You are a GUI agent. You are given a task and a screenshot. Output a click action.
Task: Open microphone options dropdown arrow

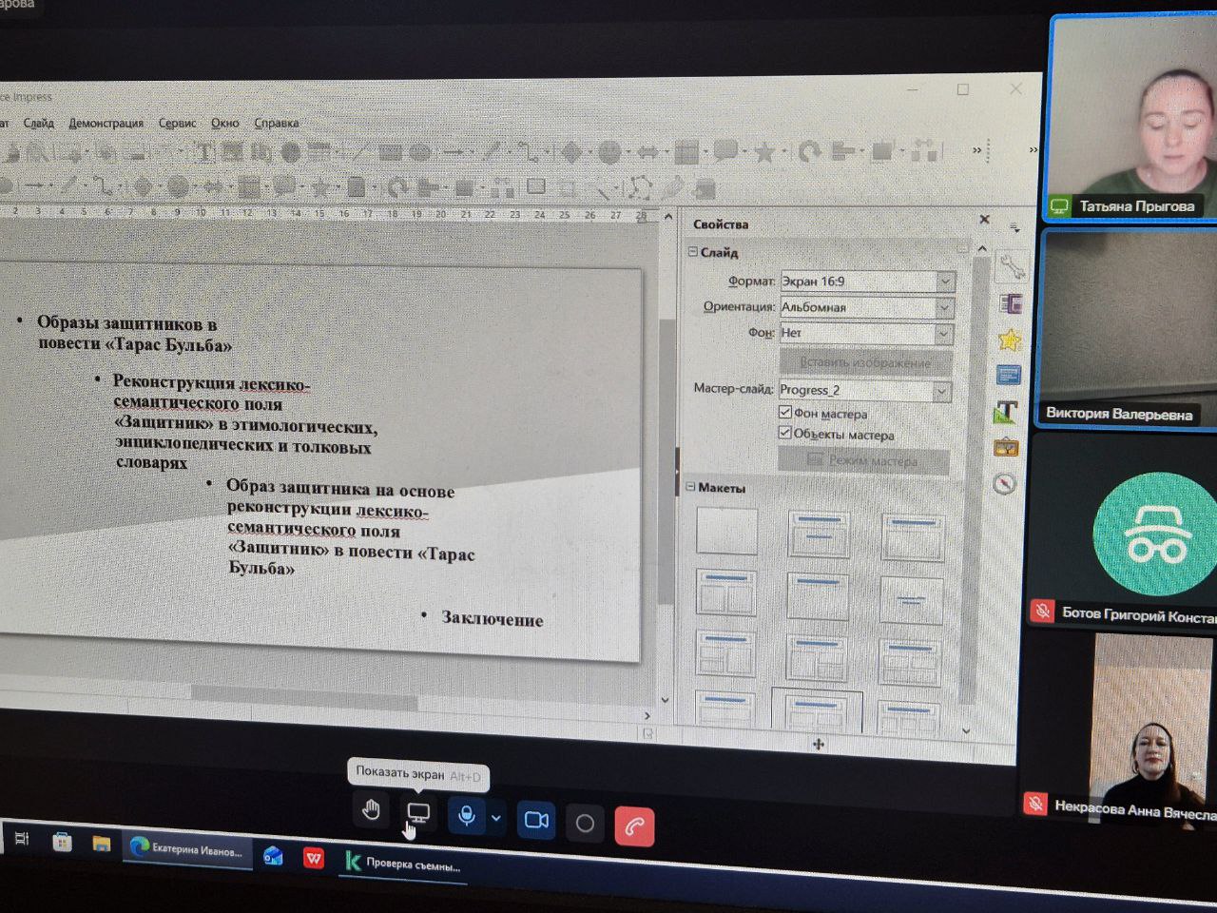click(x=495, y=818)
